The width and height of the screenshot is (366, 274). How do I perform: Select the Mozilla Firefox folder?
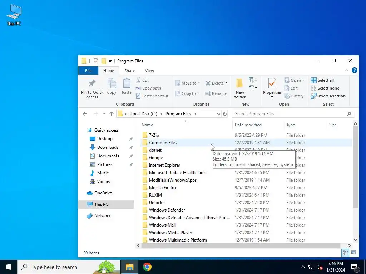163,188
